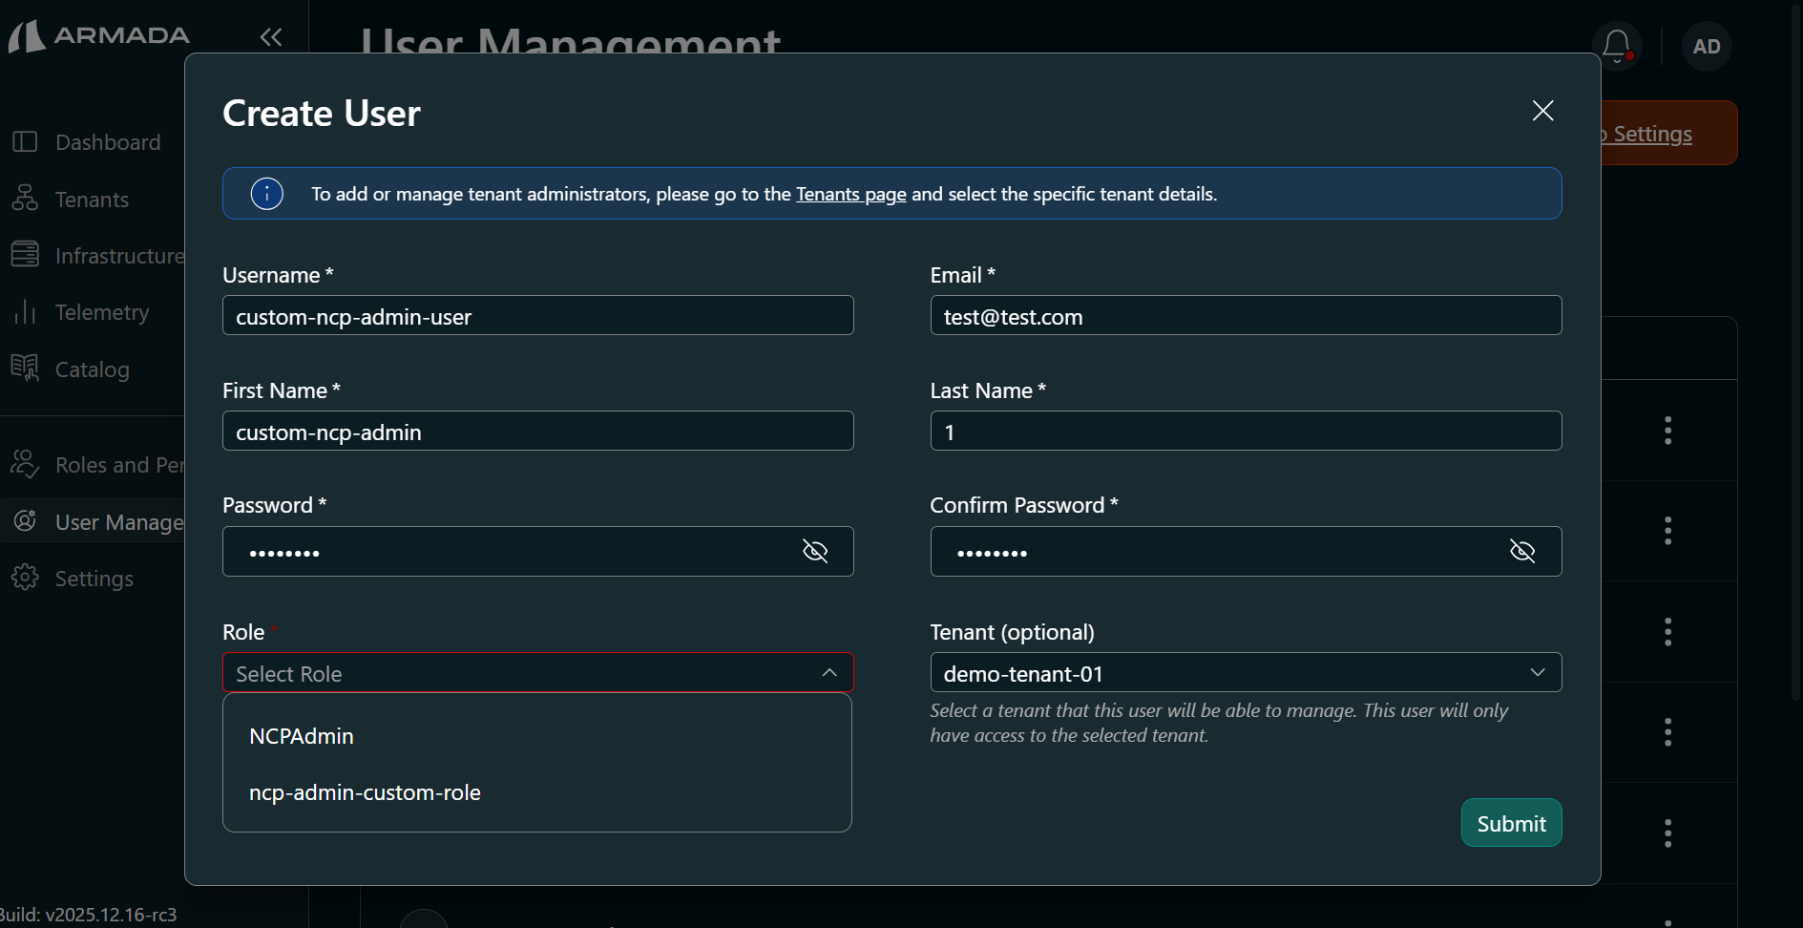
Task: Click the notification bell icon
Action: pyautogui.click(x=1617, y=45)
